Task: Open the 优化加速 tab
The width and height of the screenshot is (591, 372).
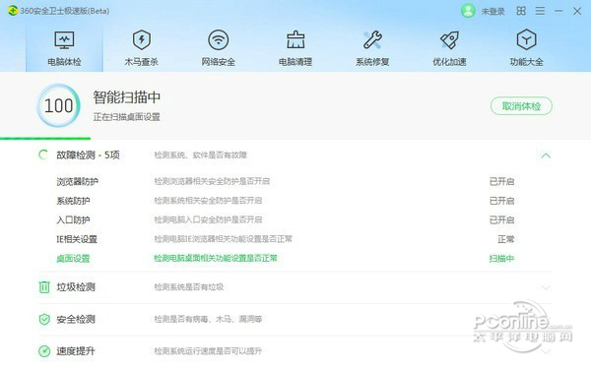Action: coord(449,48)
